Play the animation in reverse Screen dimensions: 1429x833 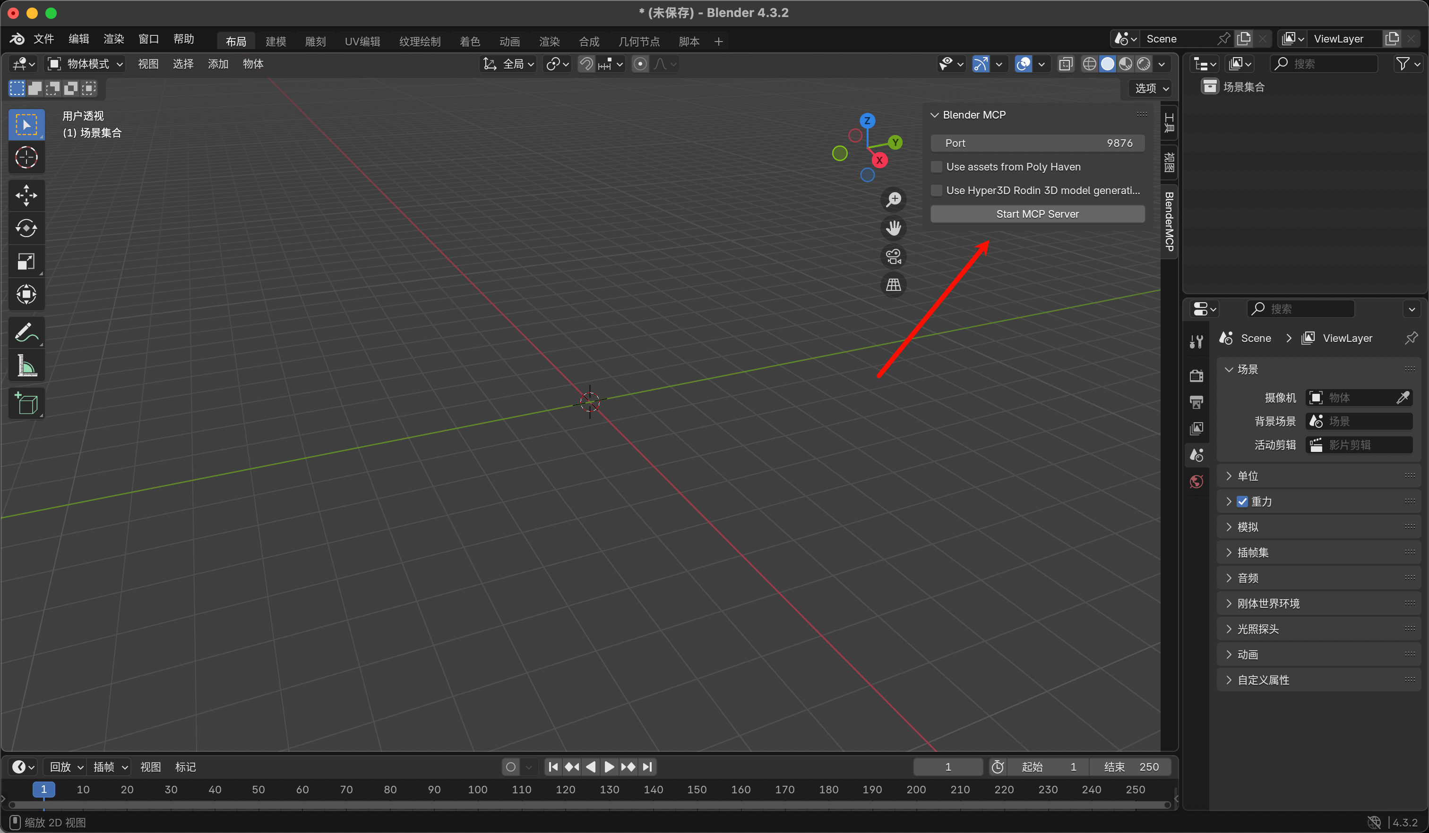pos(590,767)
